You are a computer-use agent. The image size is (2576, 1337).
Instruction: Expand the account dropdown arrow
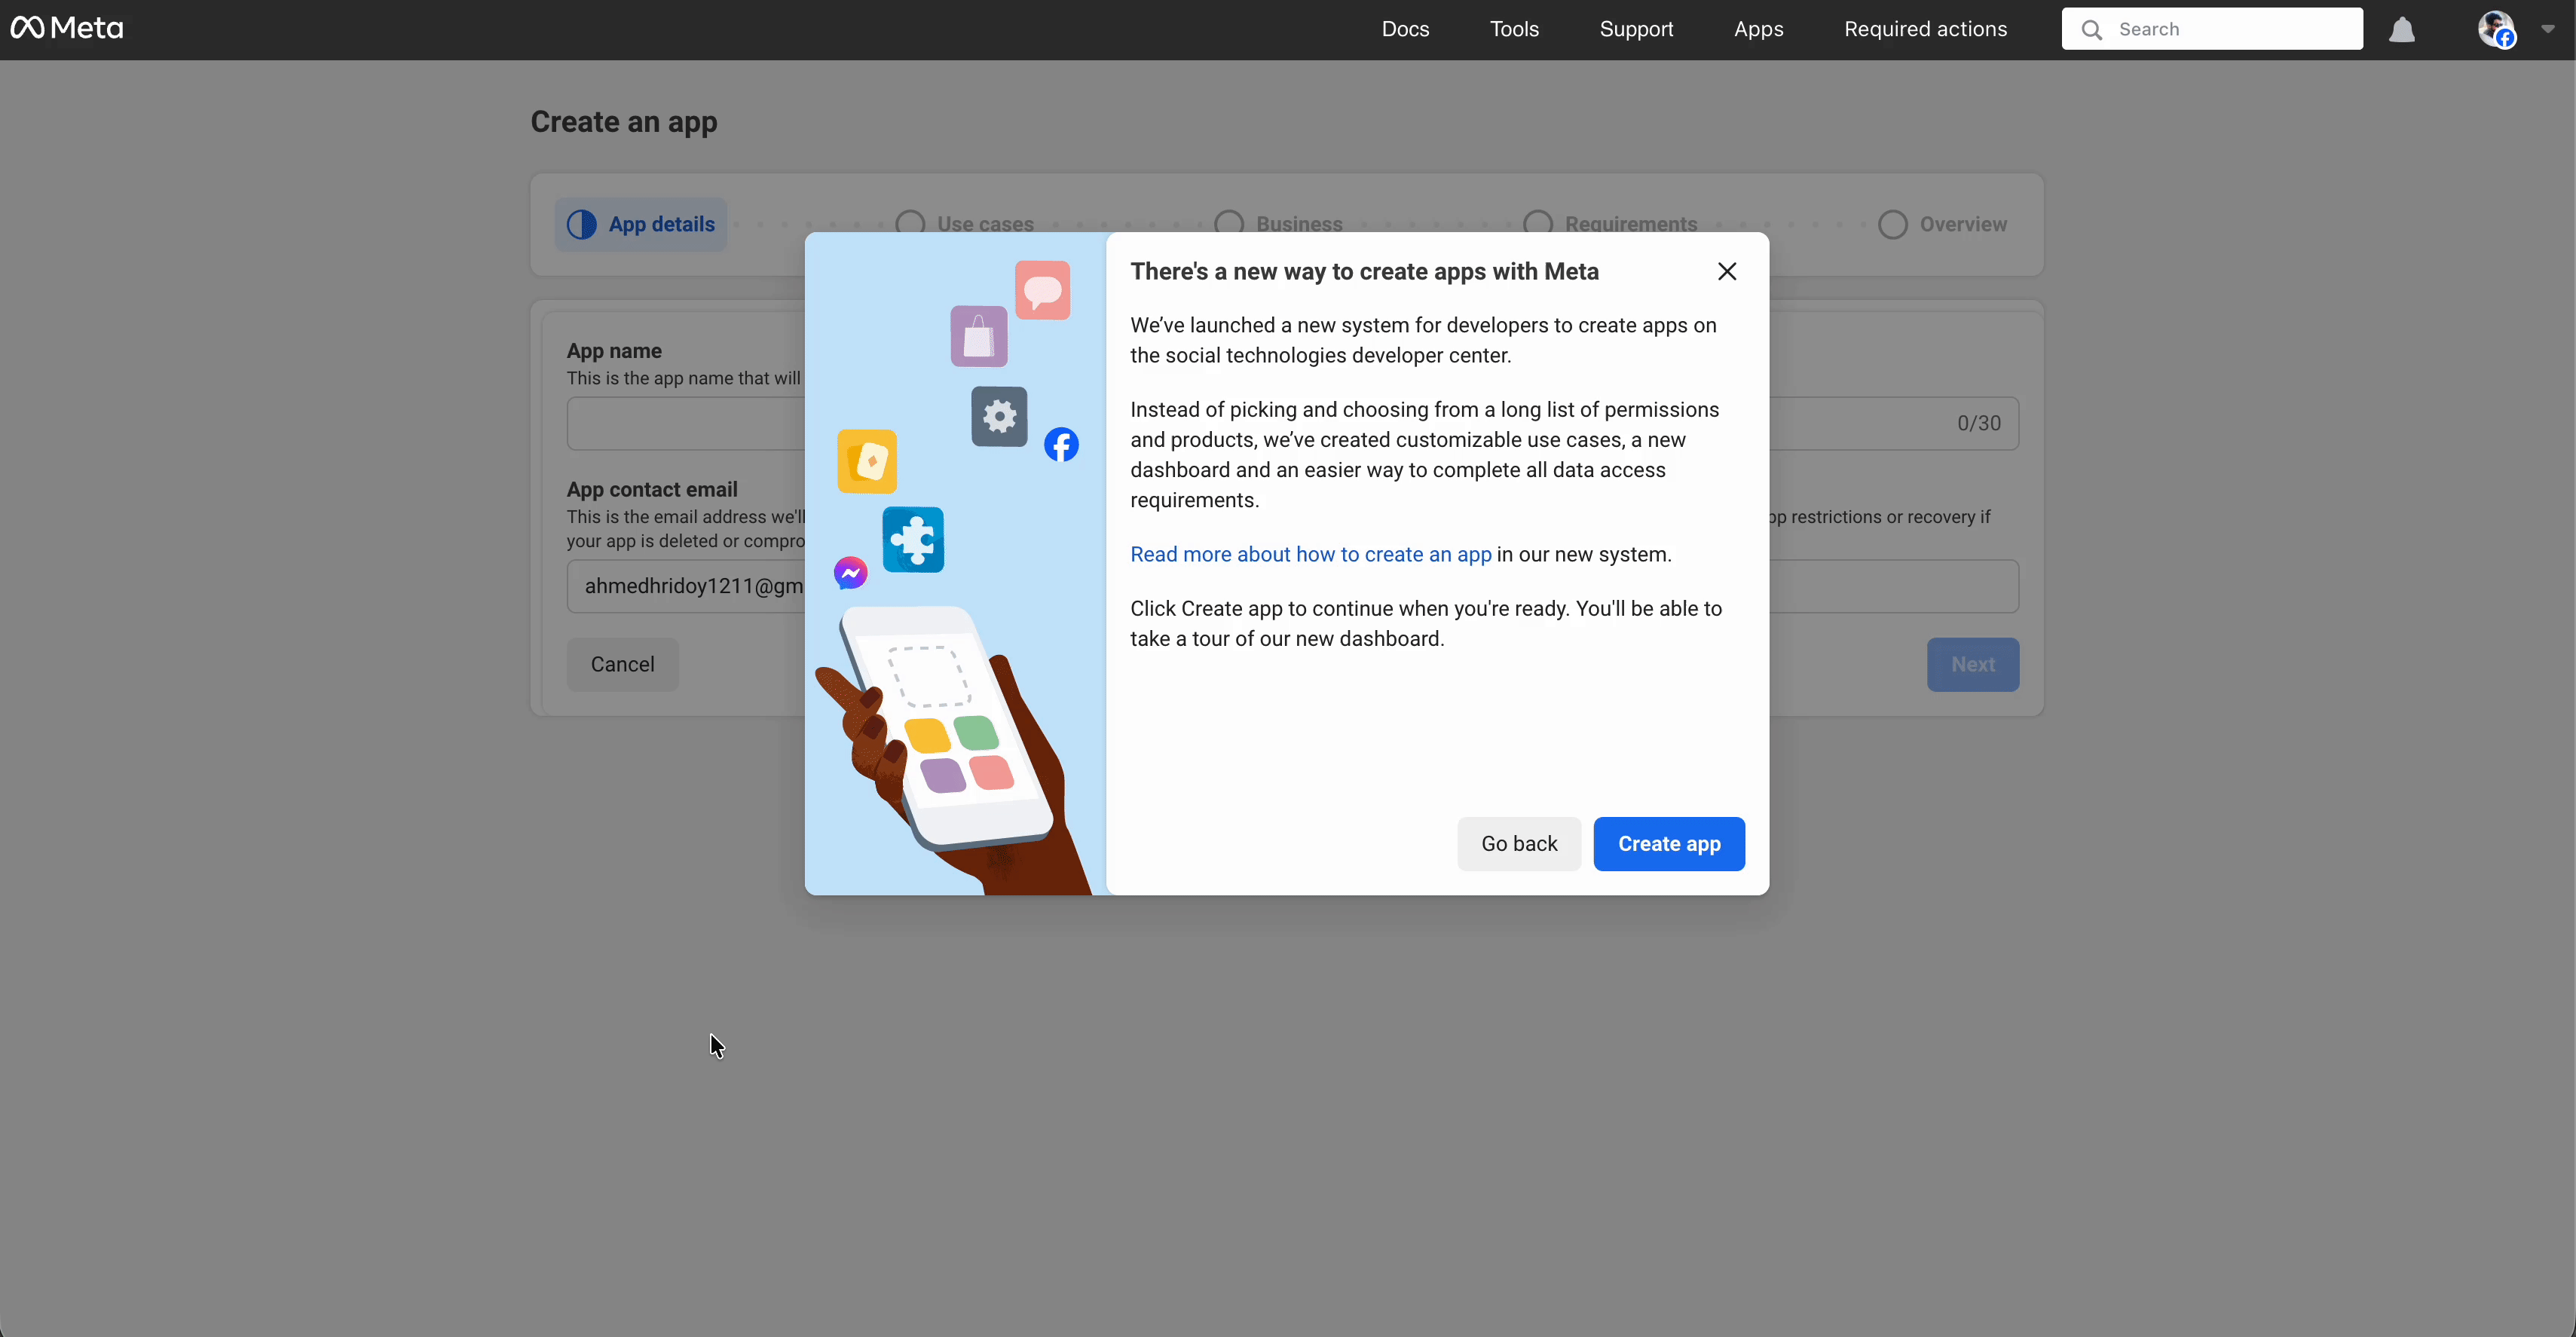click(2547, 29)
